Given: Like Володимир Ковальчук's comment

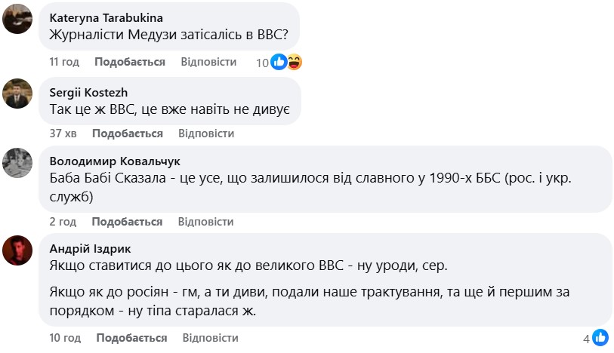Looking at the screenshot, I should 127,222.
